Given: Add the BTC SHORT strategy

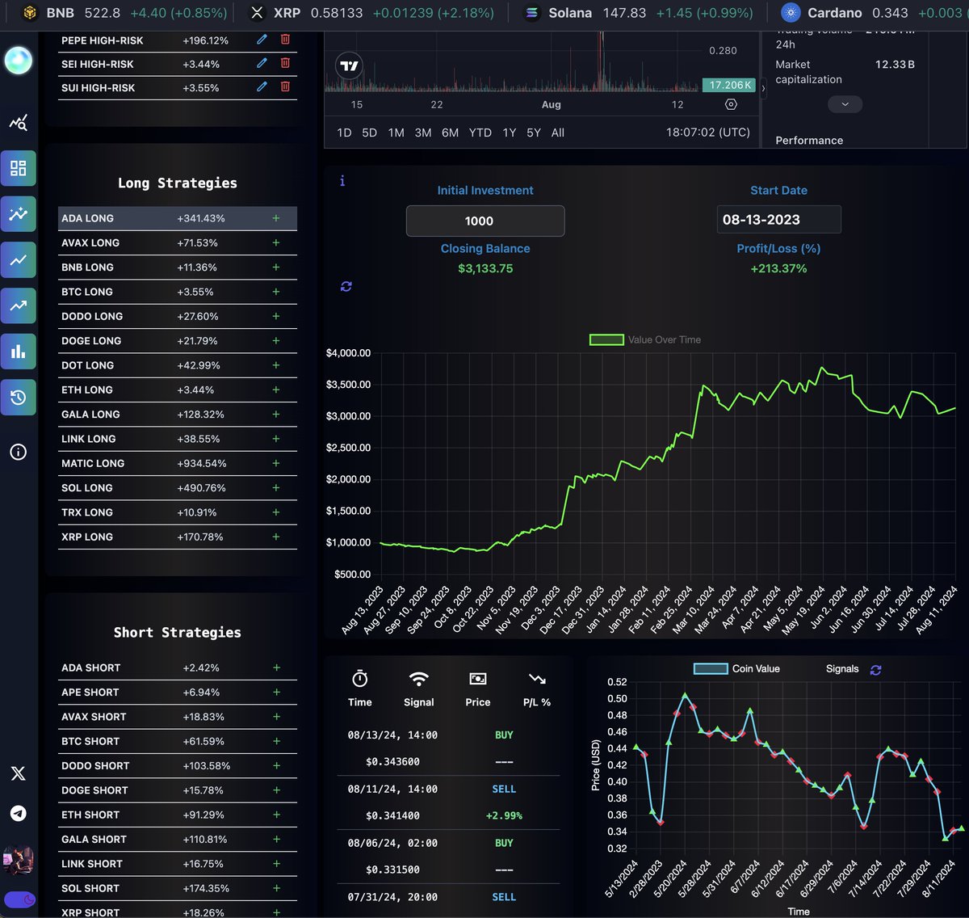Looking at the screenshot, I should 276,741.
